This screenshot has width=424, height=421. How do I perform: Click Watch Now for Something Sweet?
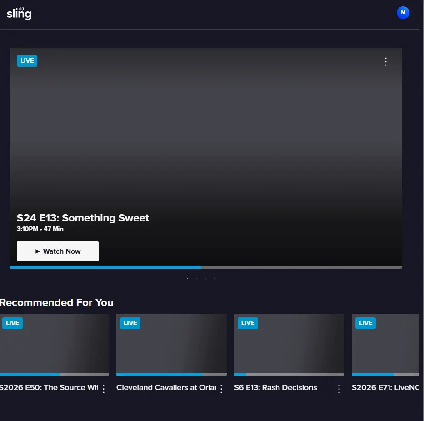[x=58, y=251]
